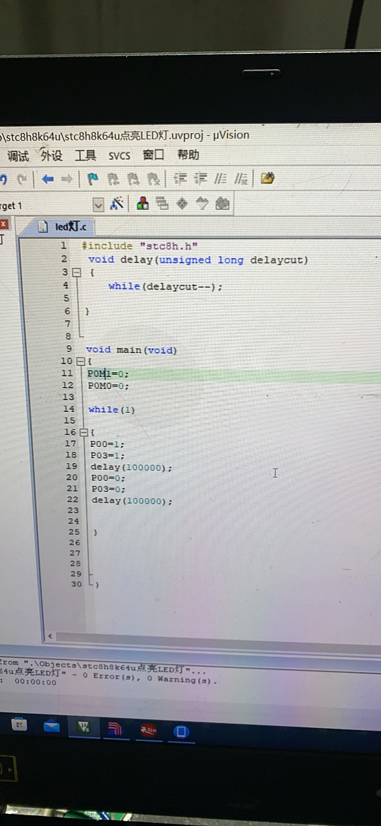The image size is (381, 826).
Task: Select the led灯.c editor tab
Action: pyautogui.click(x=64, y=227)
